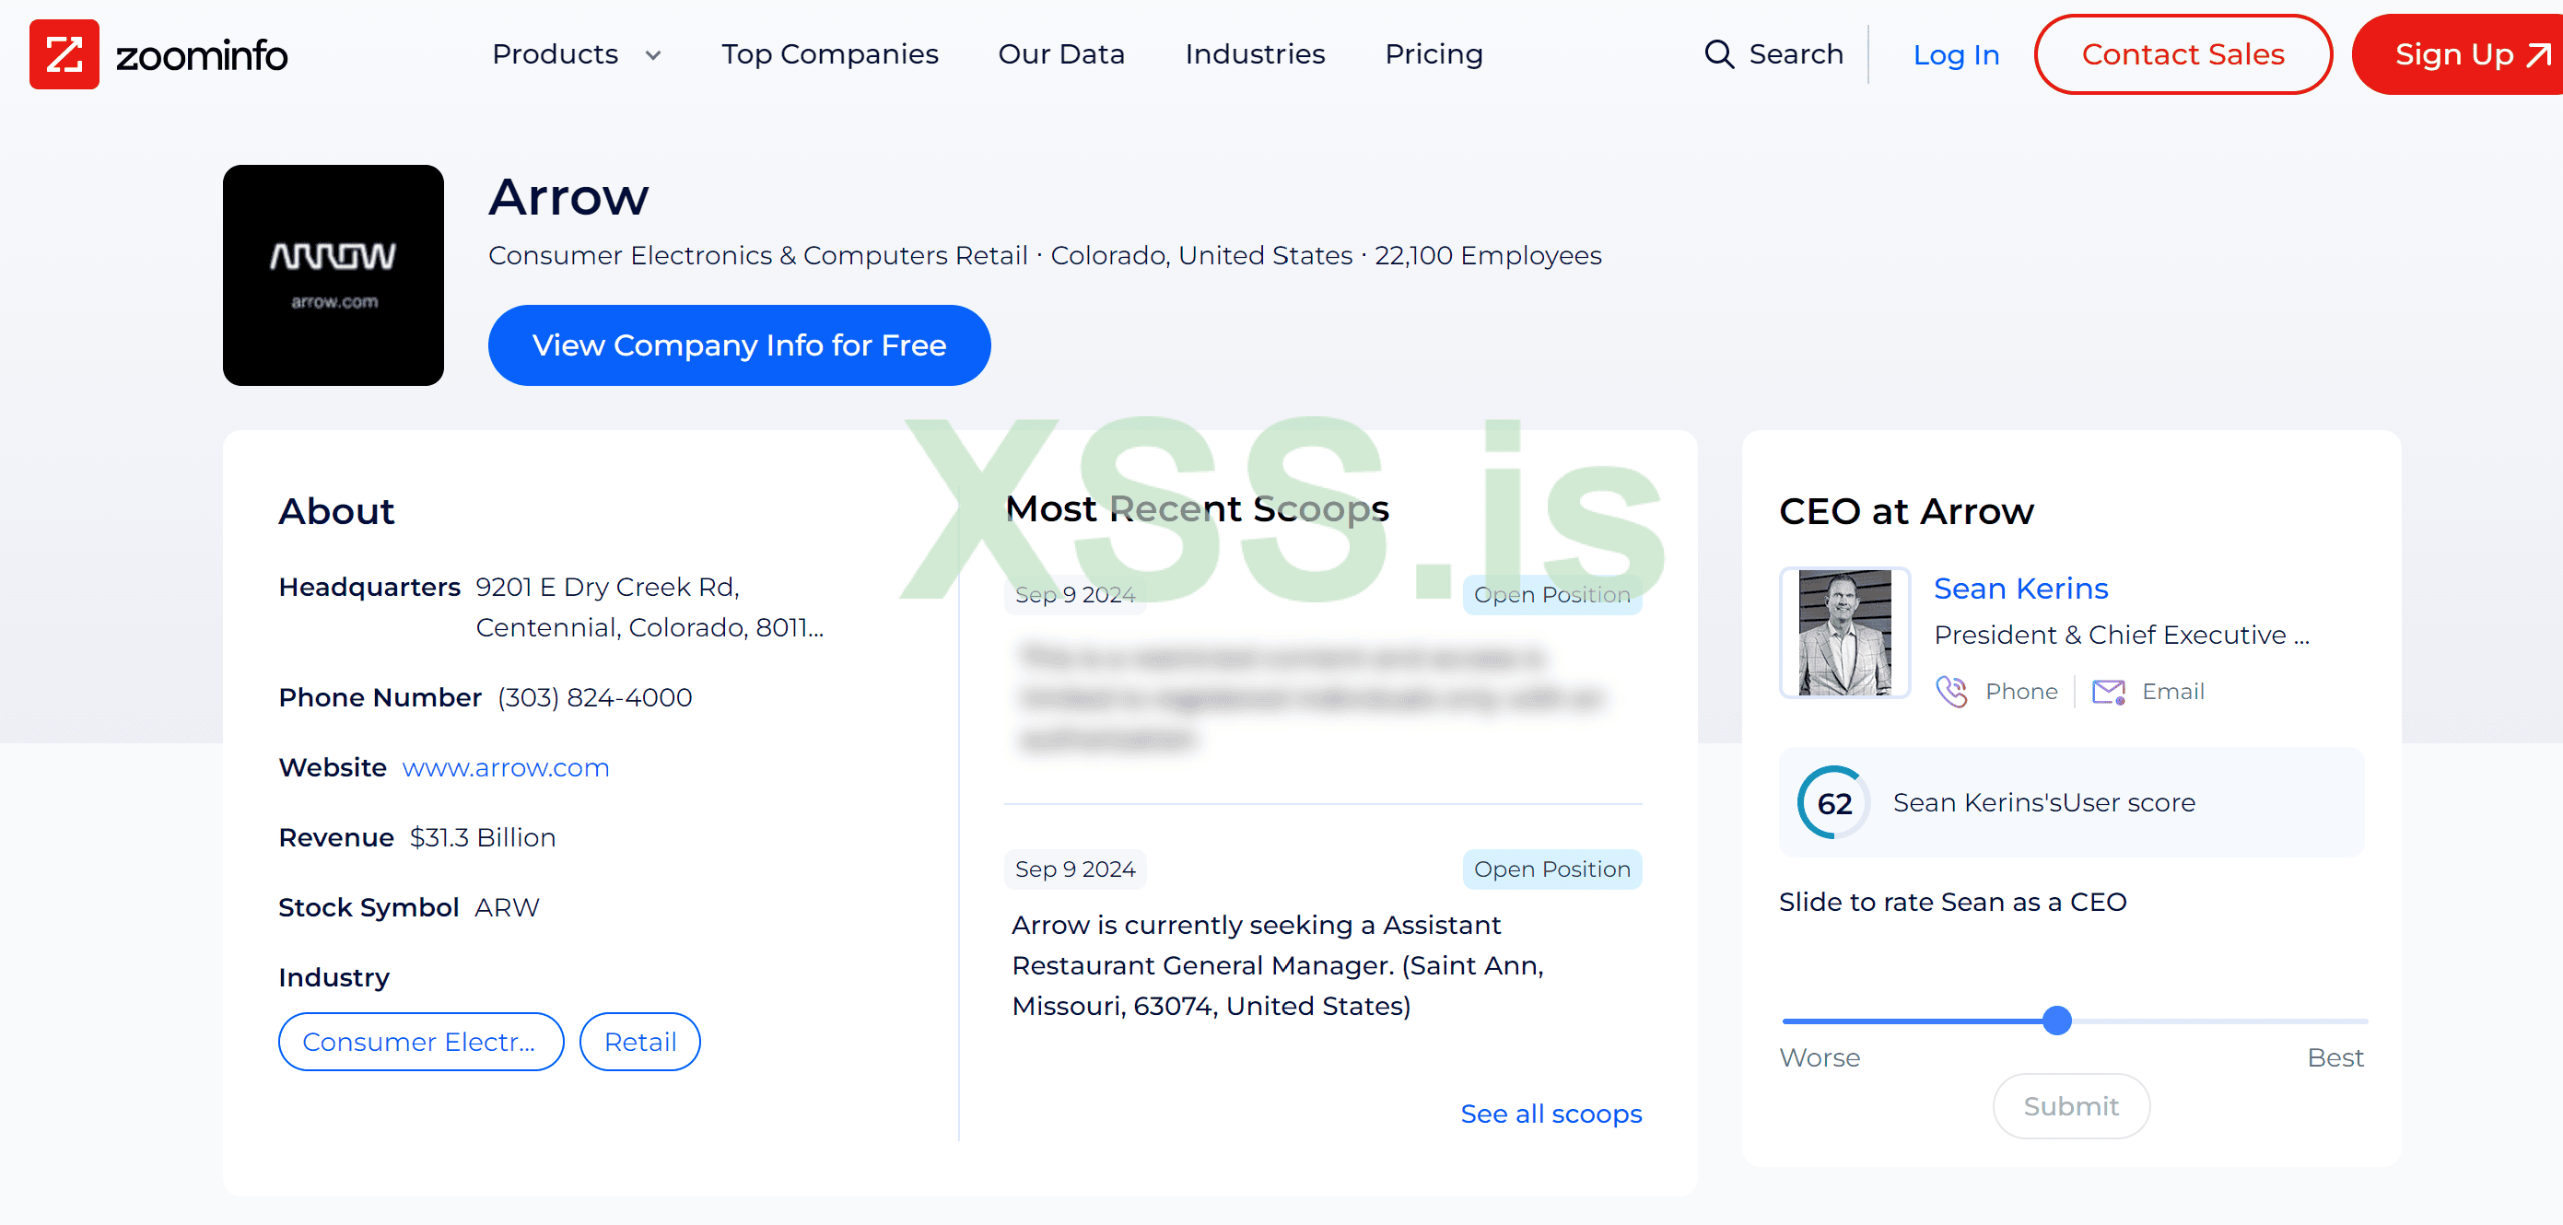This screenshot has height=1225, width=2563.
Task: Click the CEO phone icon
Action: [1951, 691]
